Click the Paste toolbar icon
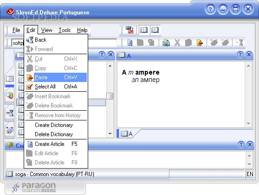 pos(200,43)
